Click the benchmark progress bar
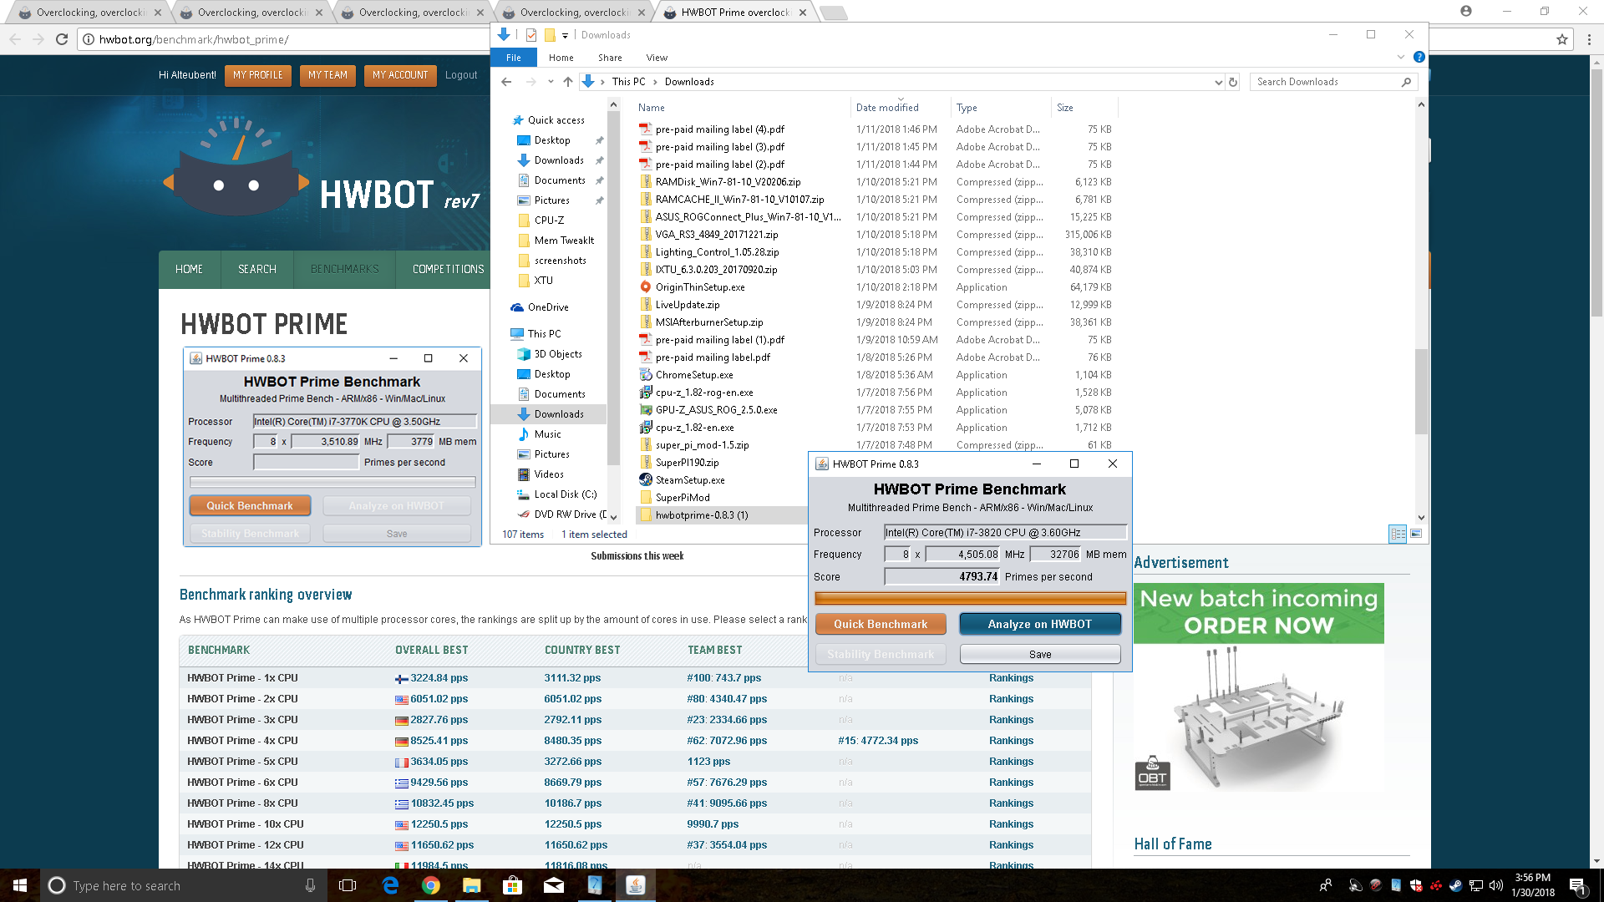 click(970, 598)
